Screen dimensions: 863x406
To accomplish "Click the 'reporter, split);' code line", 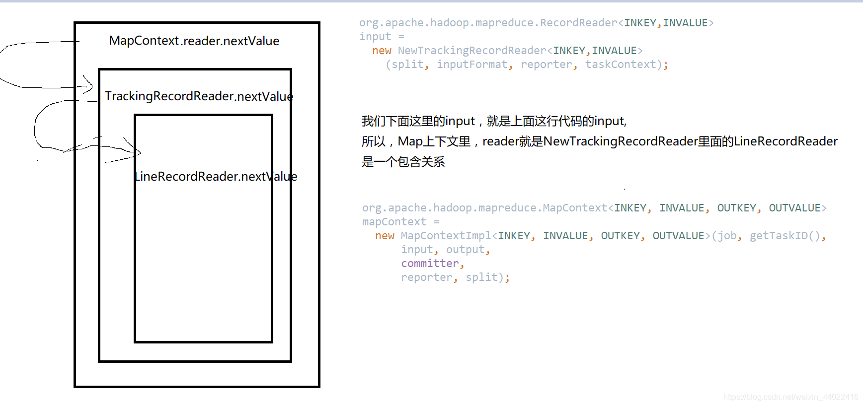I will tap(455, 277).
